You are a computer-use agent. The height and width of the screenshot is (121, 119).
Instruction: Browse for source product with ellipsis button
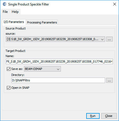coord(109,39)
